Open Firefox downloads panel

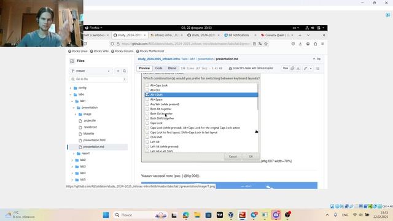300,44
